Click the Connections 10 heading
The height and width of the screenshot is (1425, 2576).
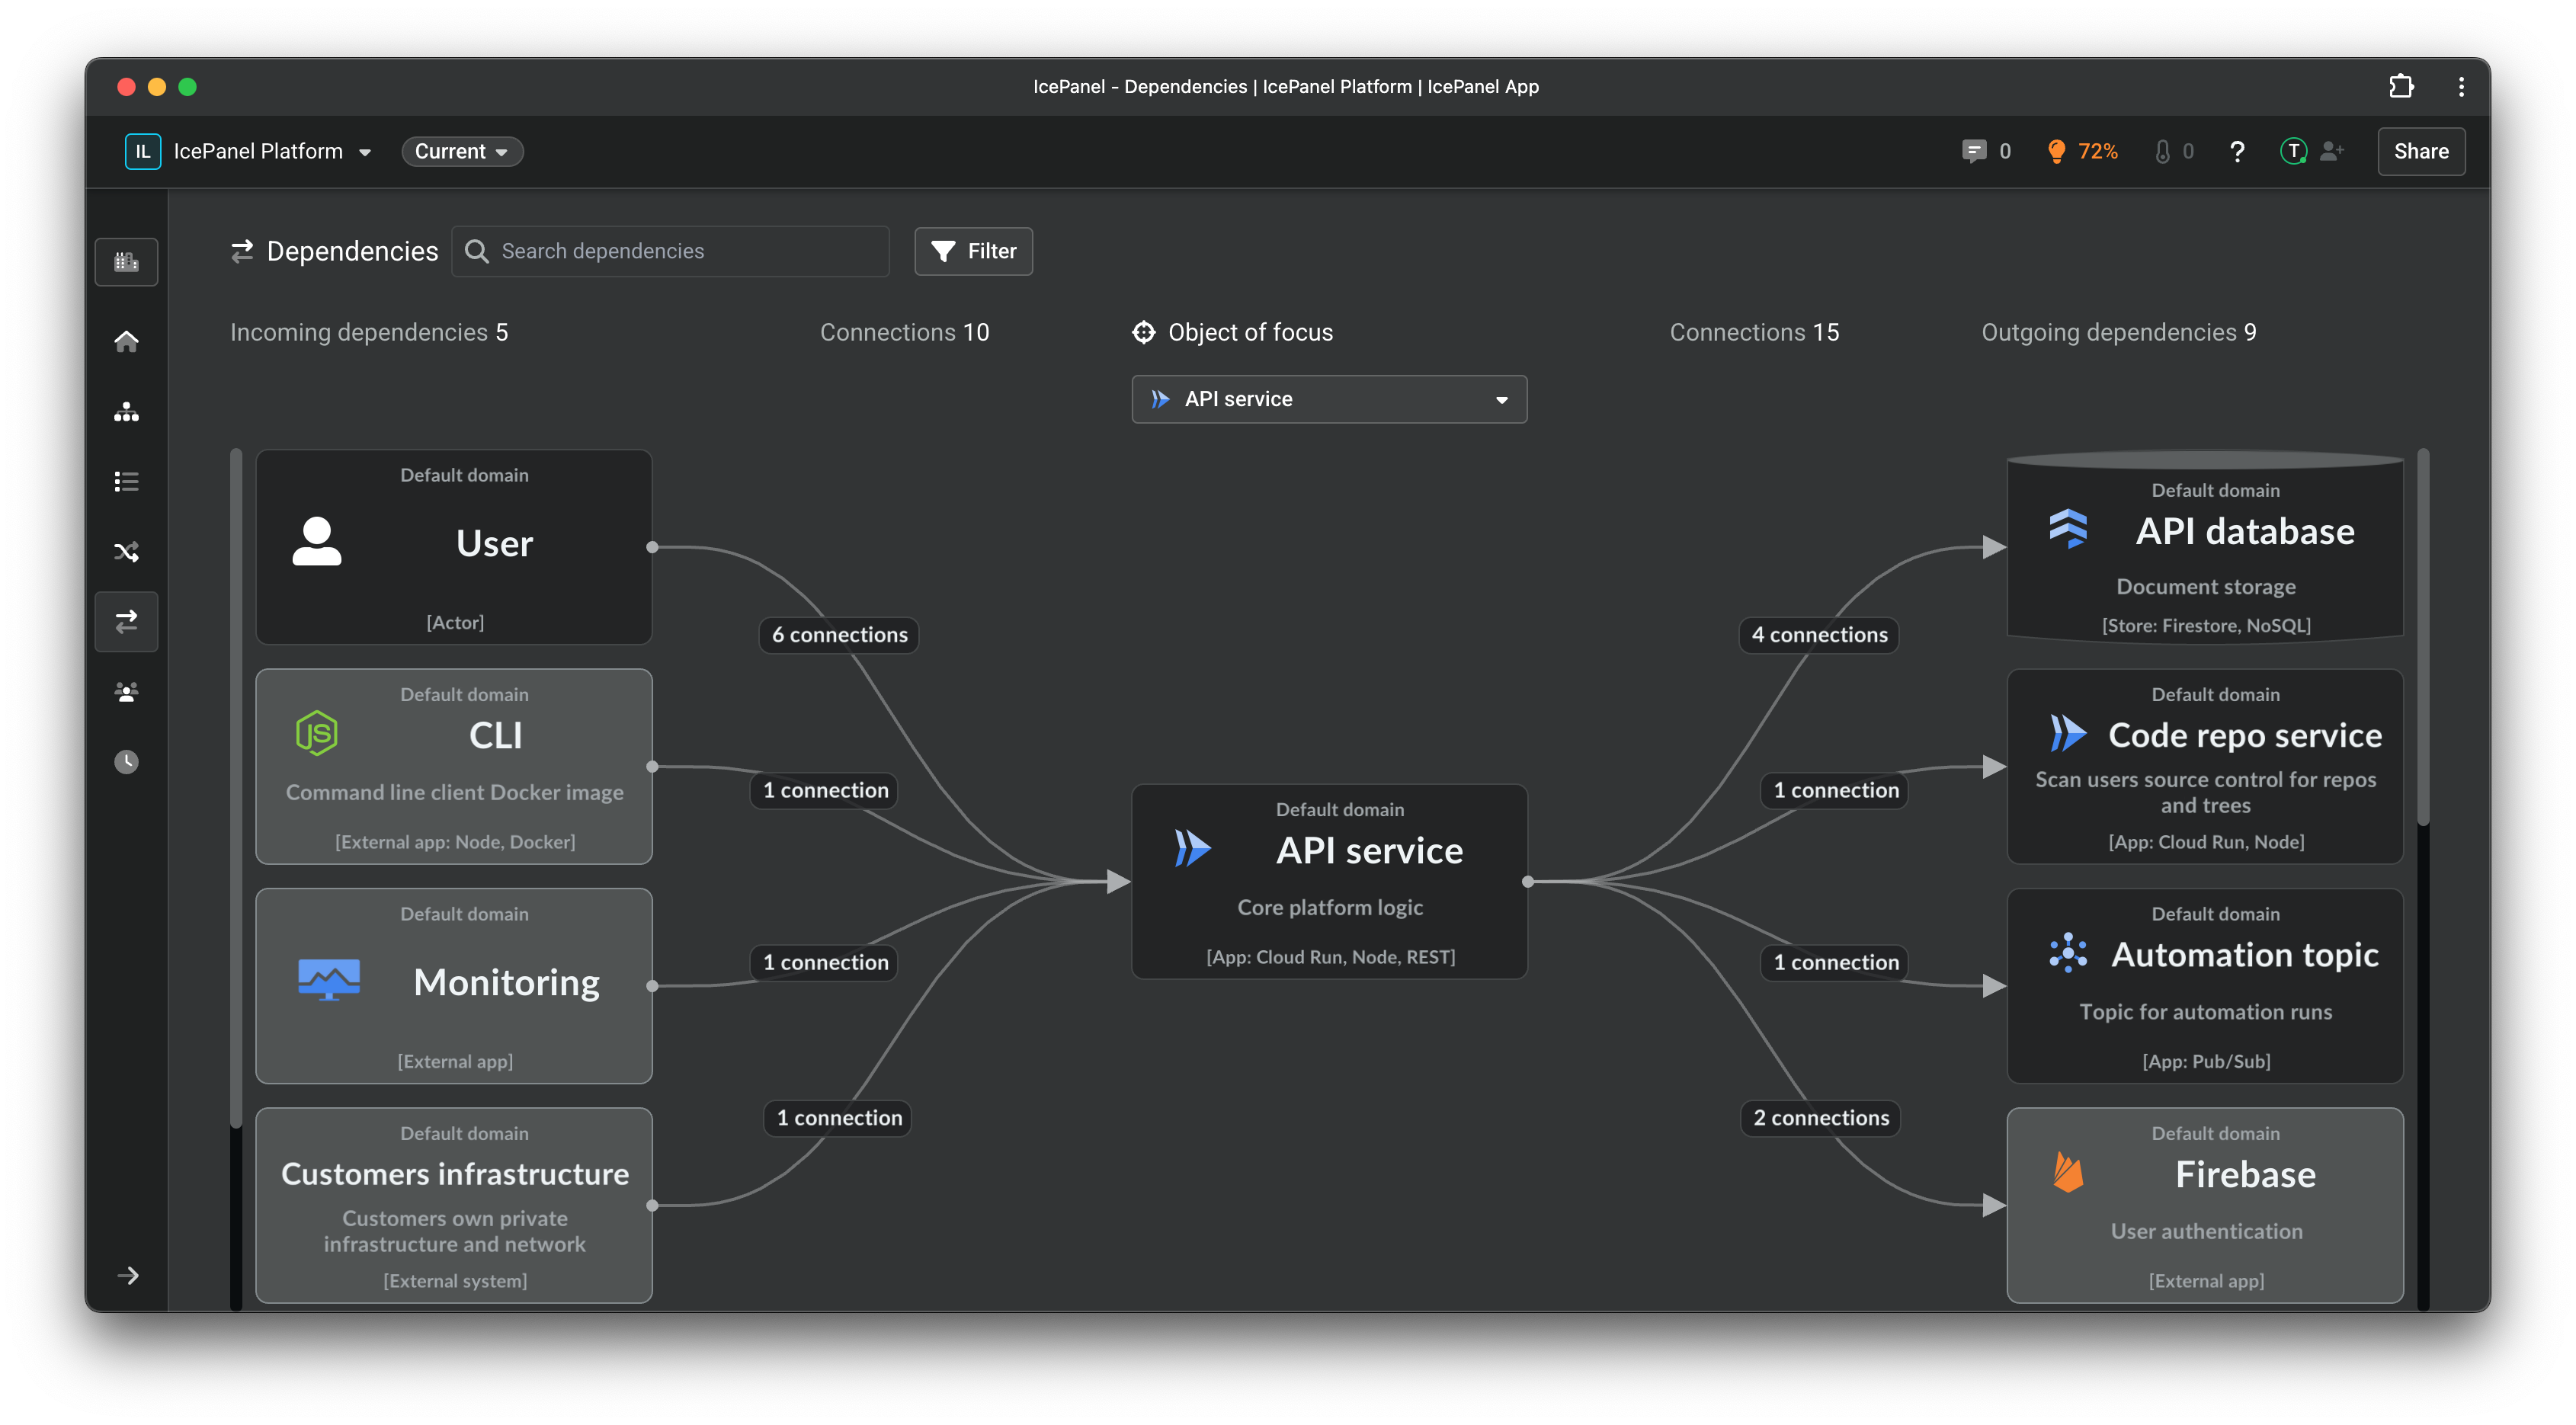click(904, 332)
